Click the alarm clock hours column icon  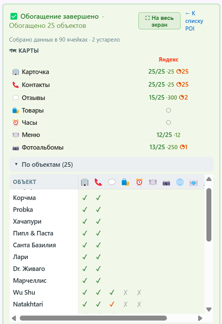[x=139, y=182]
